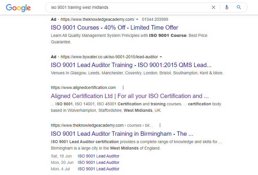Open the Aligned Certification Ltd result
258x175 pixels.
(130, 96)
